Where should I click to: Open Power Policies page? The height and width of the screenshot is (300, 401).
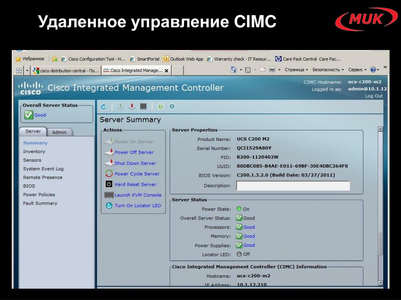point(39,195)
